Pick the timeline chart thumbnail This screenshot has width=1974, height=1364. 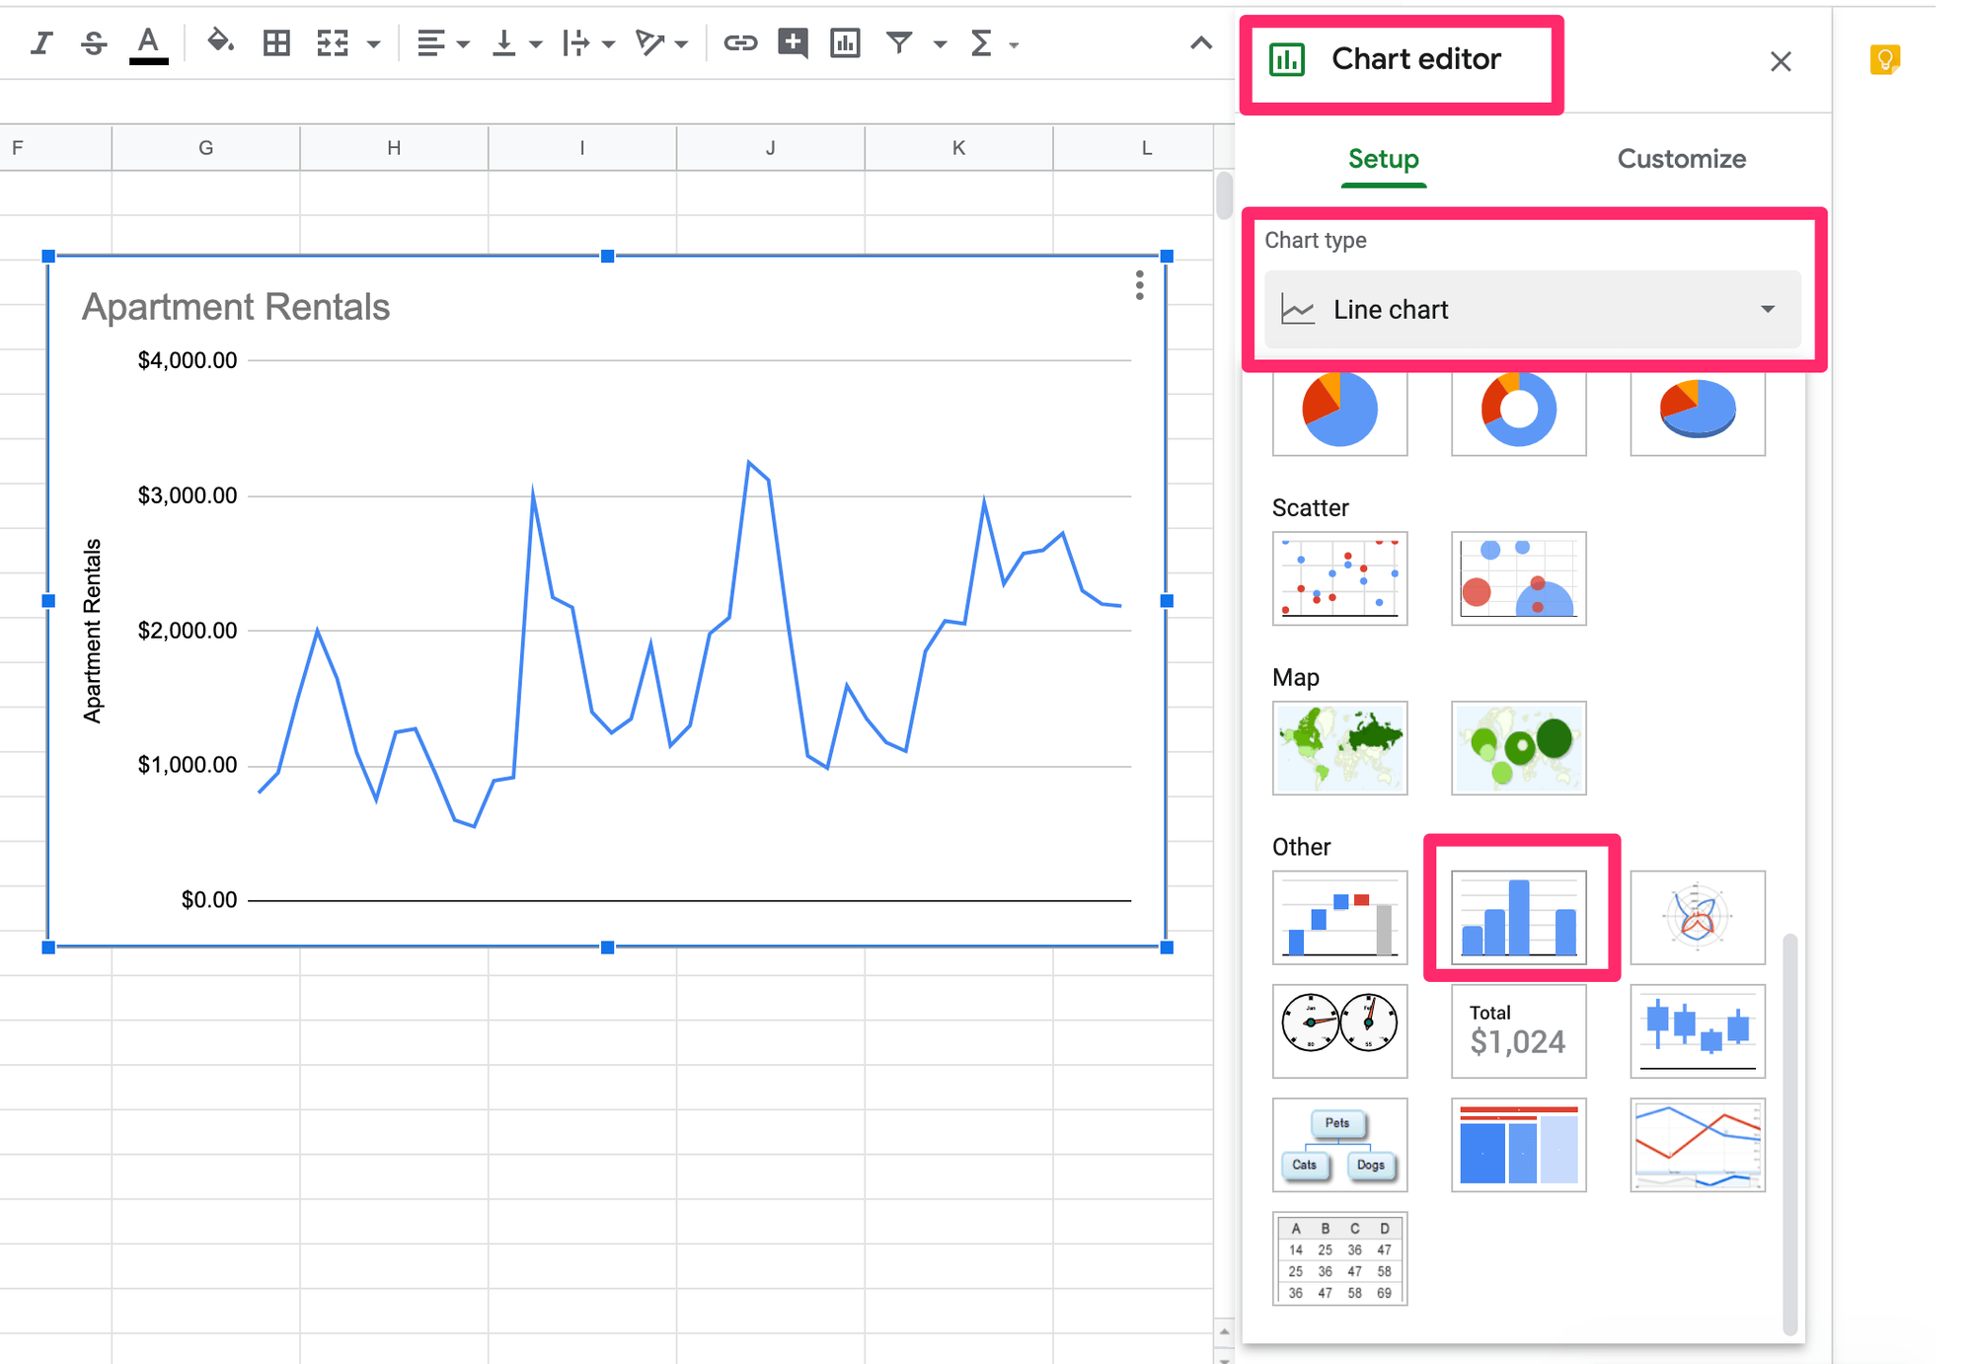click(x=1697, y=1145)
